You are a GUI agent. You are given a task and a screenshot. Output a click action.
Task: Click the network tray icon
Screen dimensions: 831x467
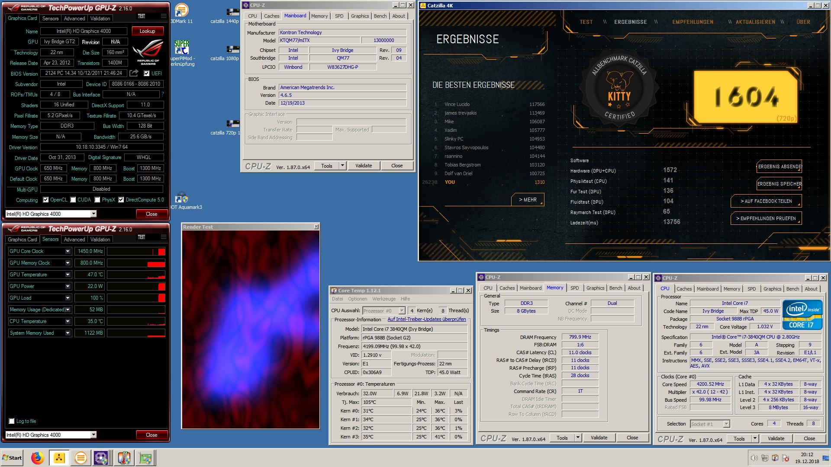pos(765,458)
